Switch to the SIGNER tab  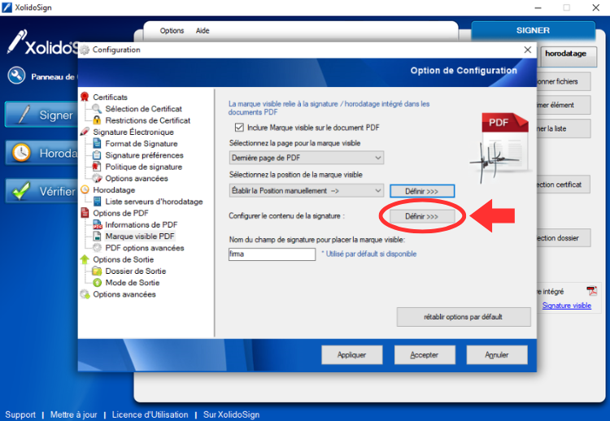click(533, 30)
